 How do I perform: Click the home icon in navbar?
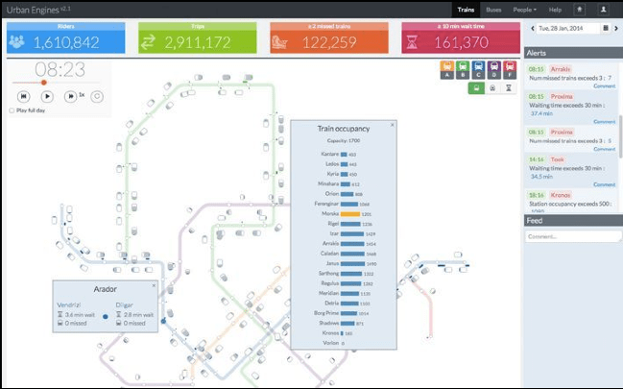point(579,10)
